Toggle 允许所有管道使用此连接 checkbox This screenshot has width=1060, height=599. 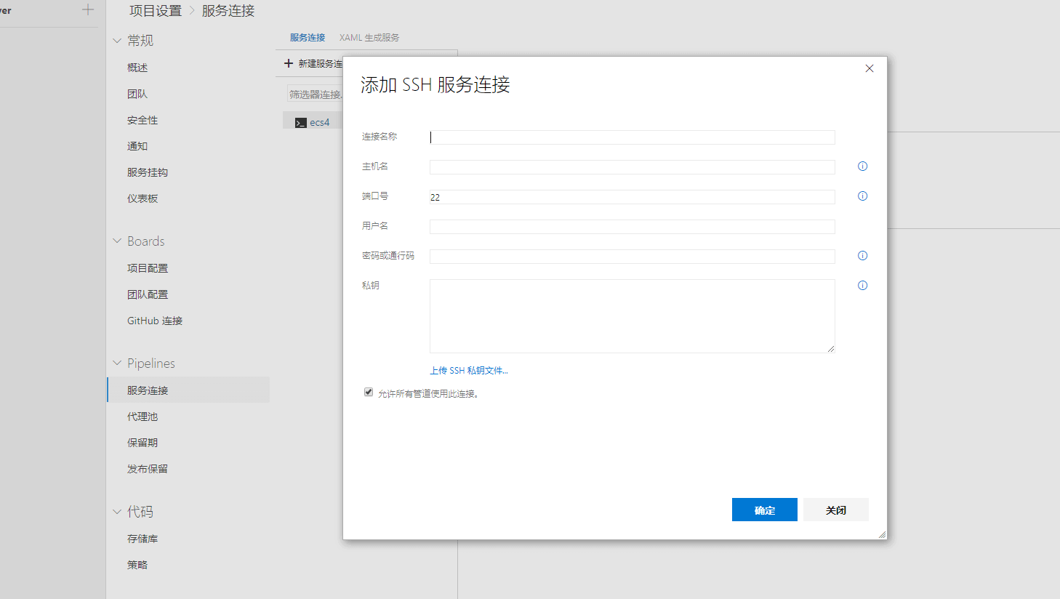369,393
